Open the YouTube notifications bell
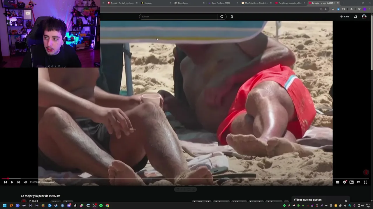This screenshot has width=373, height=209. pos(356,17)
